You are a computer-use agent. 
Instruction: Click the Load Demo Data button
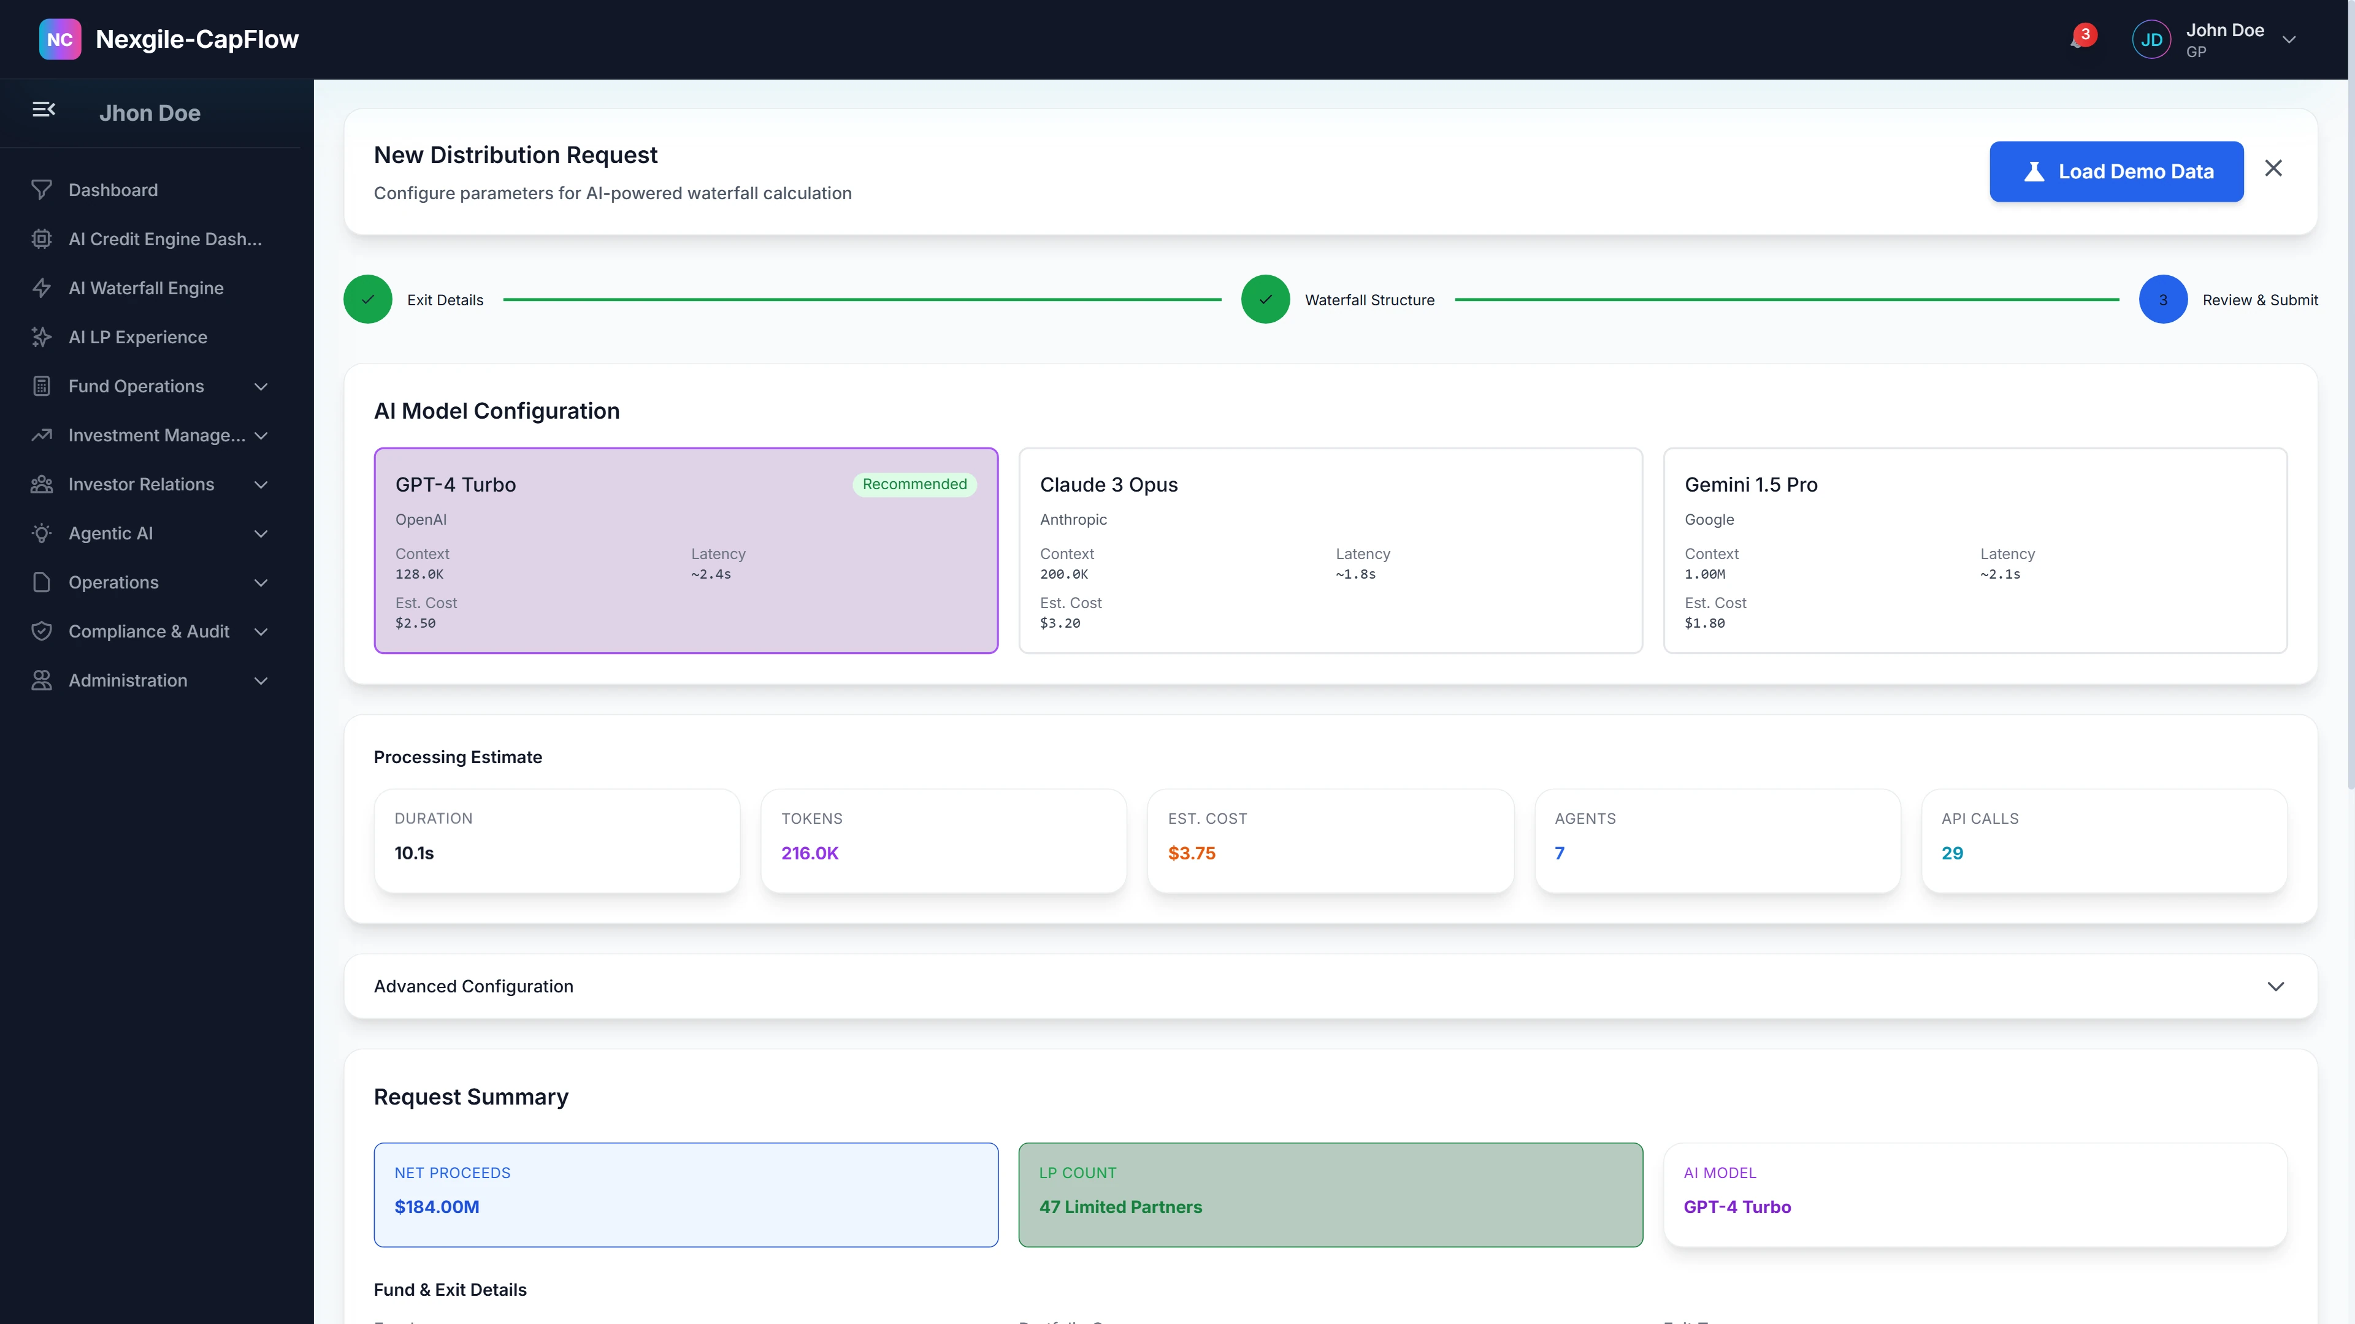coord(2116,171)
